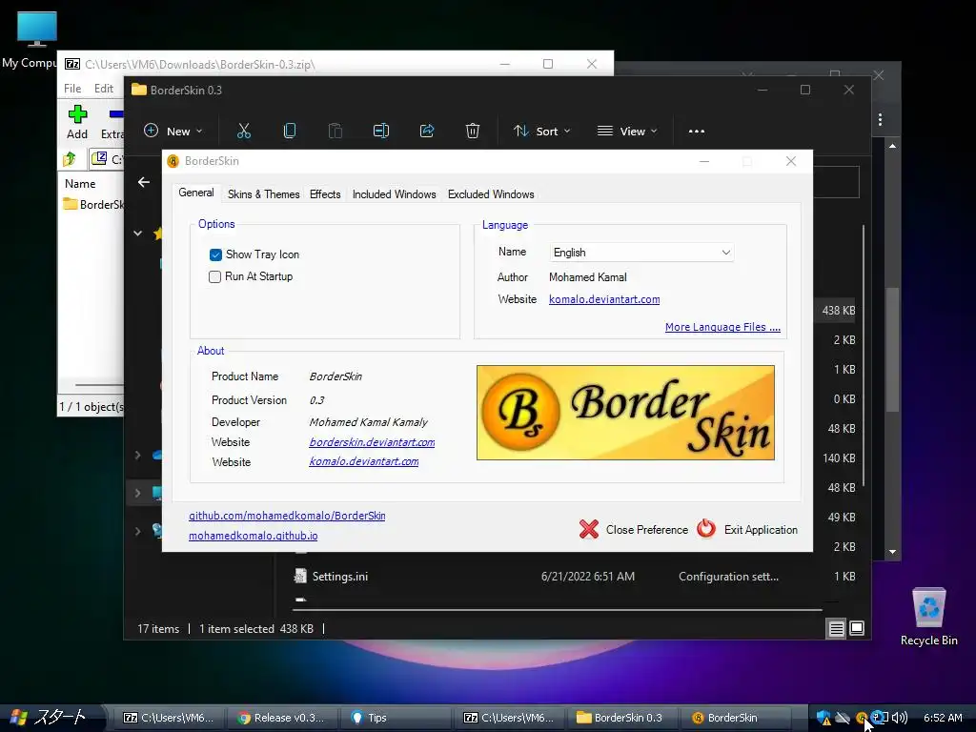This screenshot has width=976, height=732.
Task: Open the Edit menu in 7-Zip
Action: click(103, 89)
